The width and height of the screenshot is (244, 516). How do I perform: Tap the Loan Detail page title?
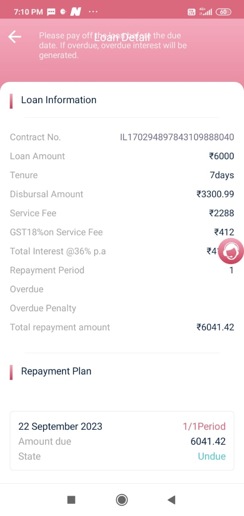click(122, 37)
